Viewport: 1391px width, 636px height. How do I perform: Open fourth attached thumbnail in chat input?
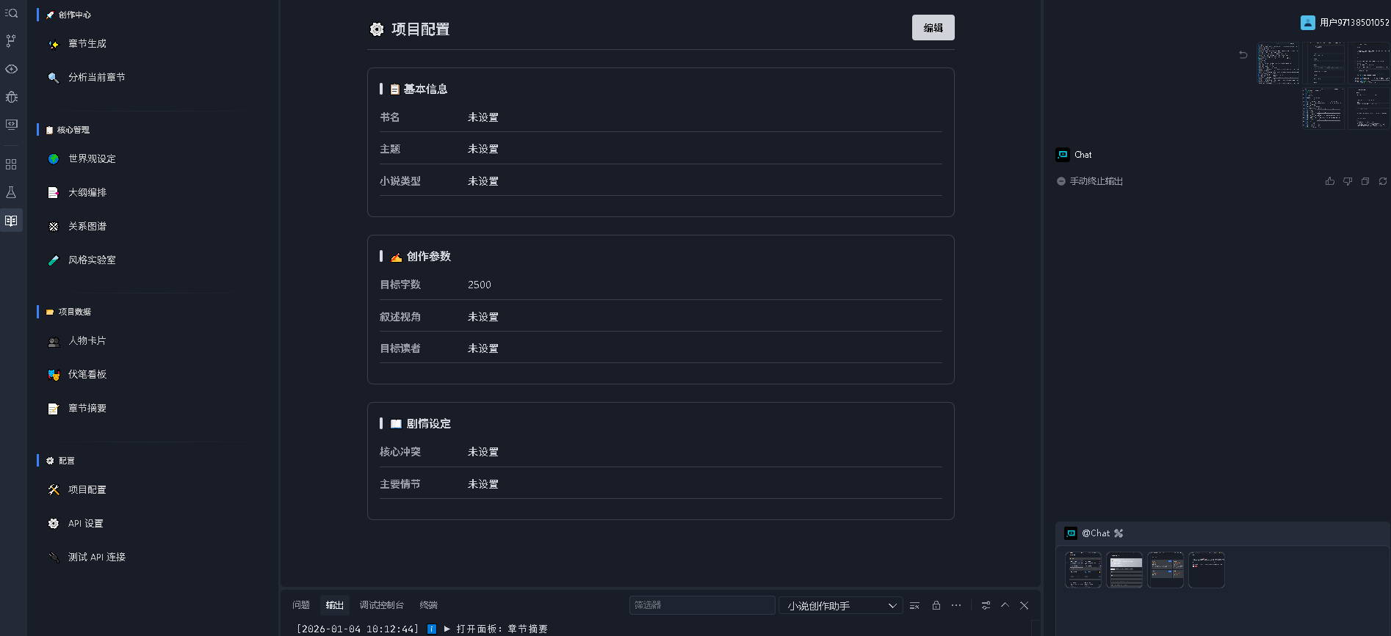[1207, 570]
